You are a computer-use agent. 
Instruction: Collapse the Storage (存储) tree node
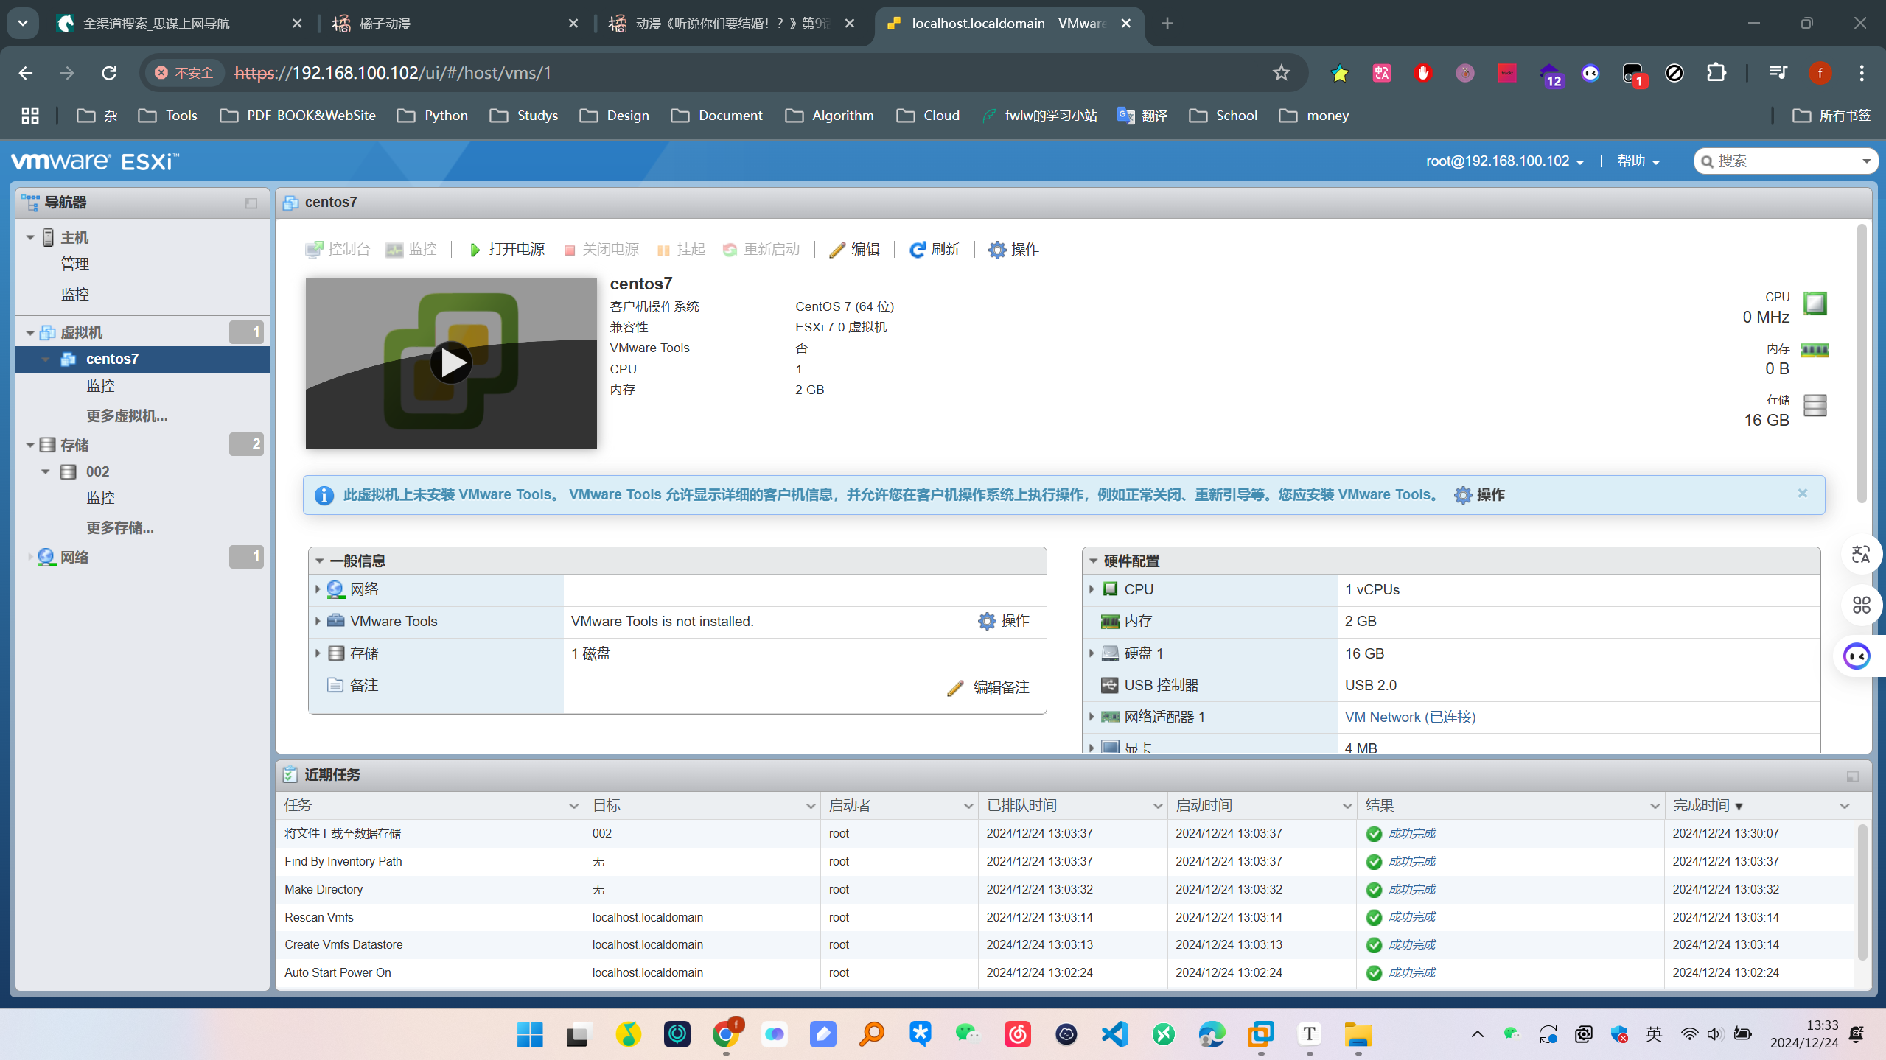tap(30, 445)
